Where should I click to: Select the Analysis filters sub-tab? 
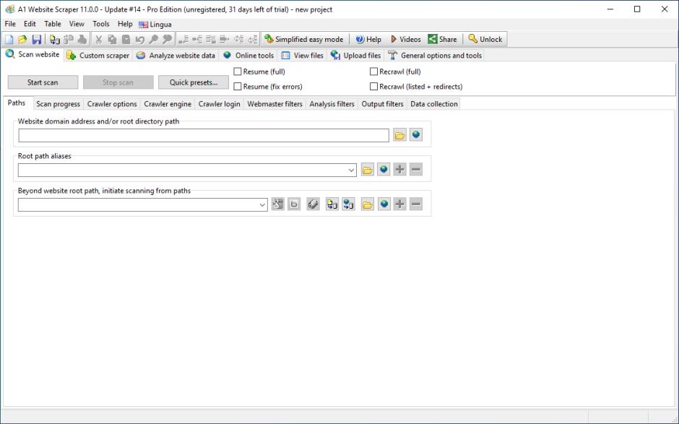pos(332,104)
